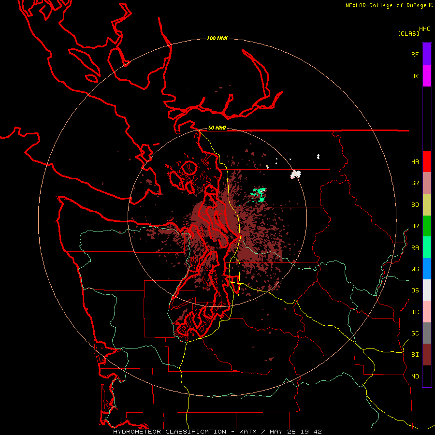Click the green rain echo cluster
Viewport: 435px width, 435px height.
[259, 194]
